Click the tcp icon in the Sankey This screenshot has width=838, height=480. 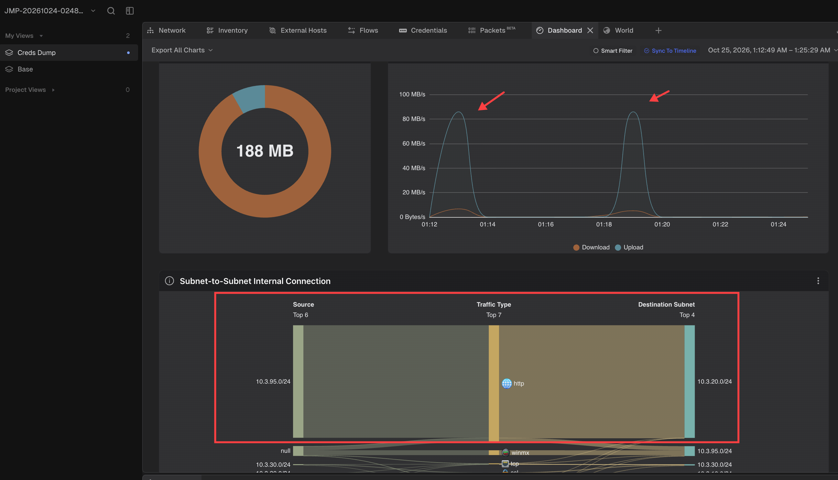coord(505,464)
